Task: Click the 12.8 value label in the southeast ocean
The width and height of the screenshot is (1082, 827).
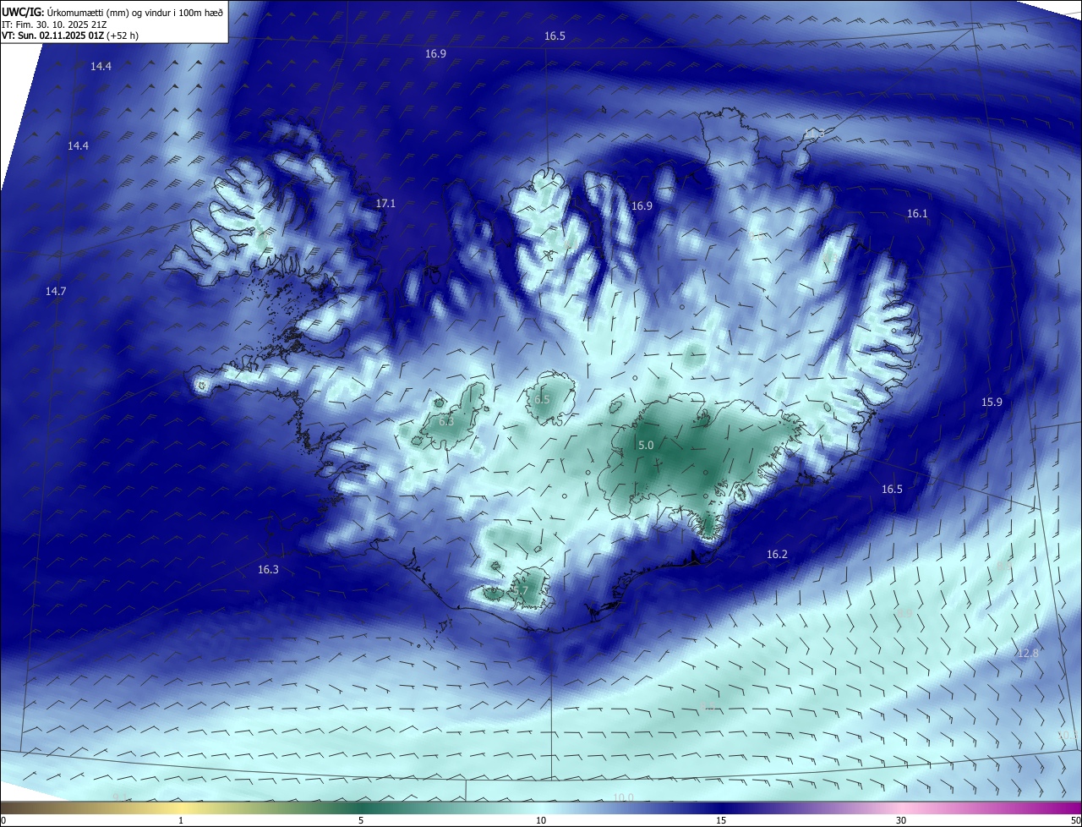Action: (1028, 653)
